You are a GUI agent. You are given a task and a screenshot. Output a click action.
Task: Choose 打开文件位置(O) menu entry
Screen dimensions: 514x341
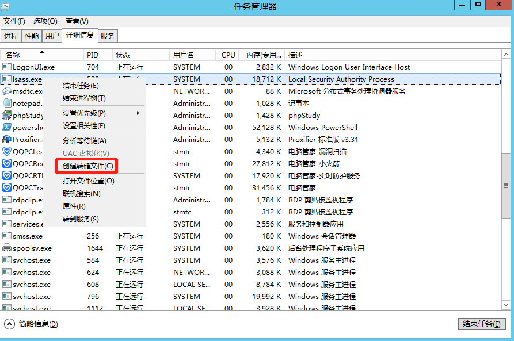click(x=89, y=181)
